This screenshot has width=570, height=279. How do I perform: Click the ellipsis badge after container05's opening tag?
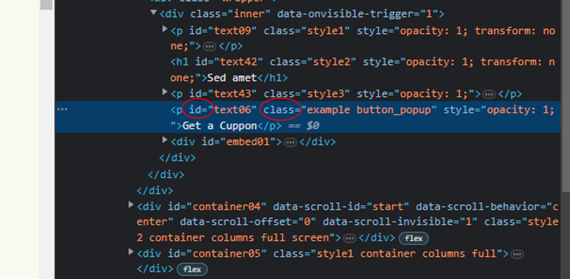[x=517, y=254]
